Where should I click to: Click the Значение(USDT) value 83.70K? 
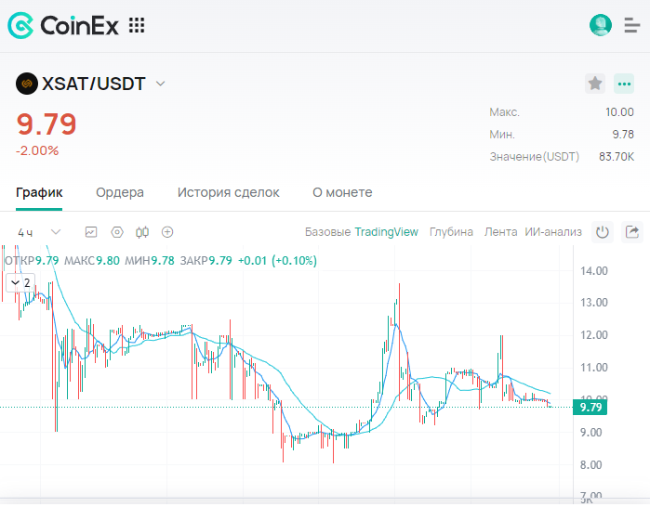617,157
